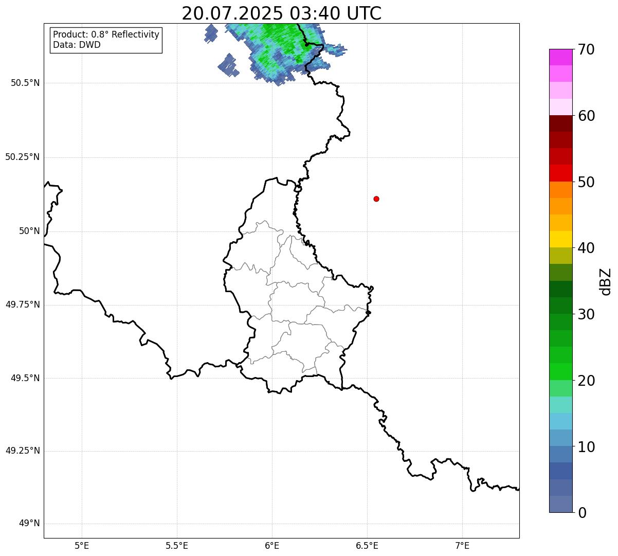Click the title '20.07.2025 03:40 UTC'
This screenshot has height=556, width=618.
(x=281, y=13)
